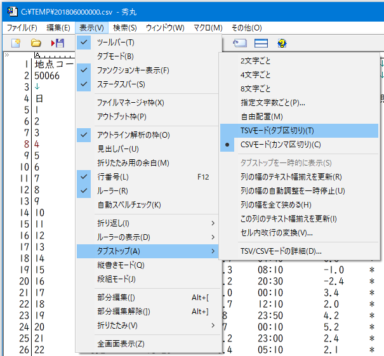
Task: Click the open folder toolbar icon
Action: (x=36, y=43)
